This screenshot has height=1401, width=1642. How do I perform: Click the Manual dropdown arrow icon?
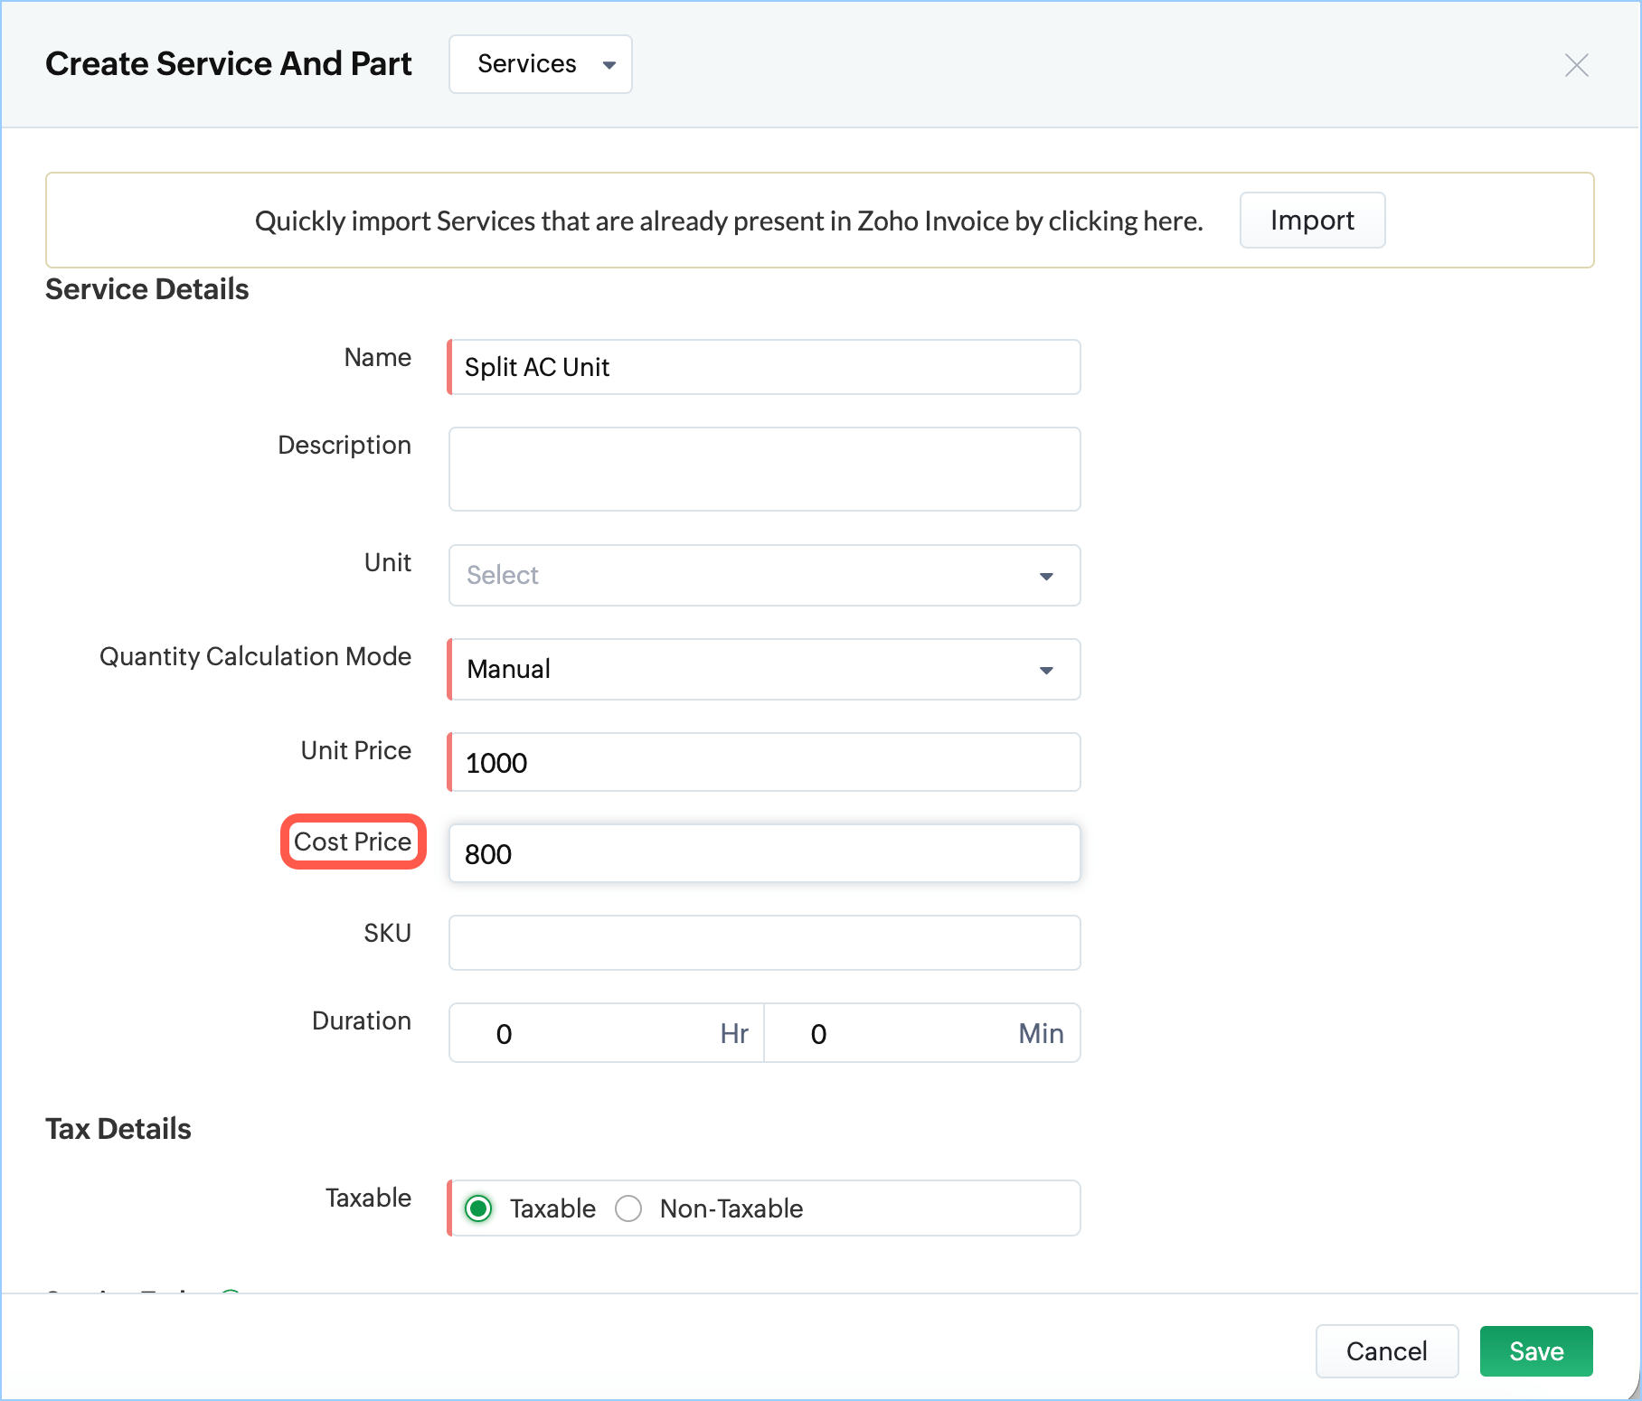[x=1046, y=671]
